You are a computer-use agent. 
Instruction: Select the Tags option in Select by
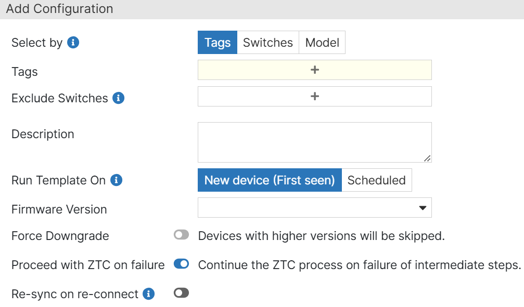click(217, 43)
